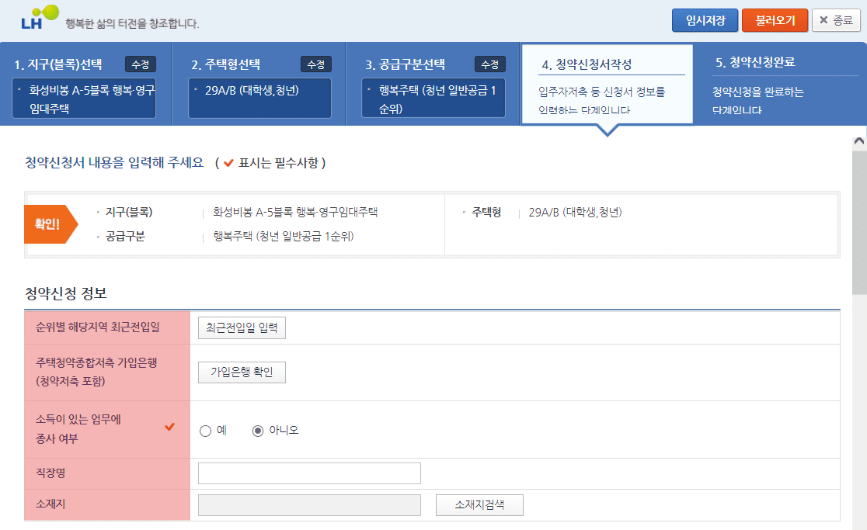The height and width of the screenshot is (530, 867).
Task: Select step 4 청약신청서작성 tab
Action: 587,64
